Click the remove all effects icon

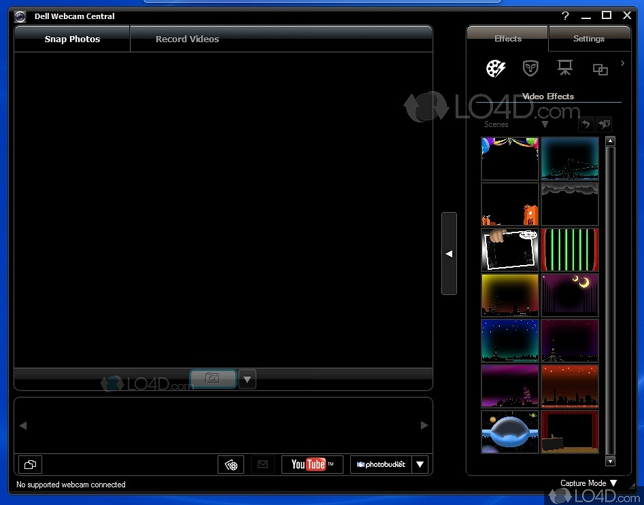pos(604,124)
